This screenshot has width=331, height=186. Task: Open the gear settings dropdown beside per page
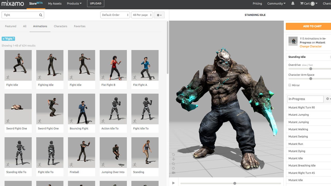click(x=159, y=15)
